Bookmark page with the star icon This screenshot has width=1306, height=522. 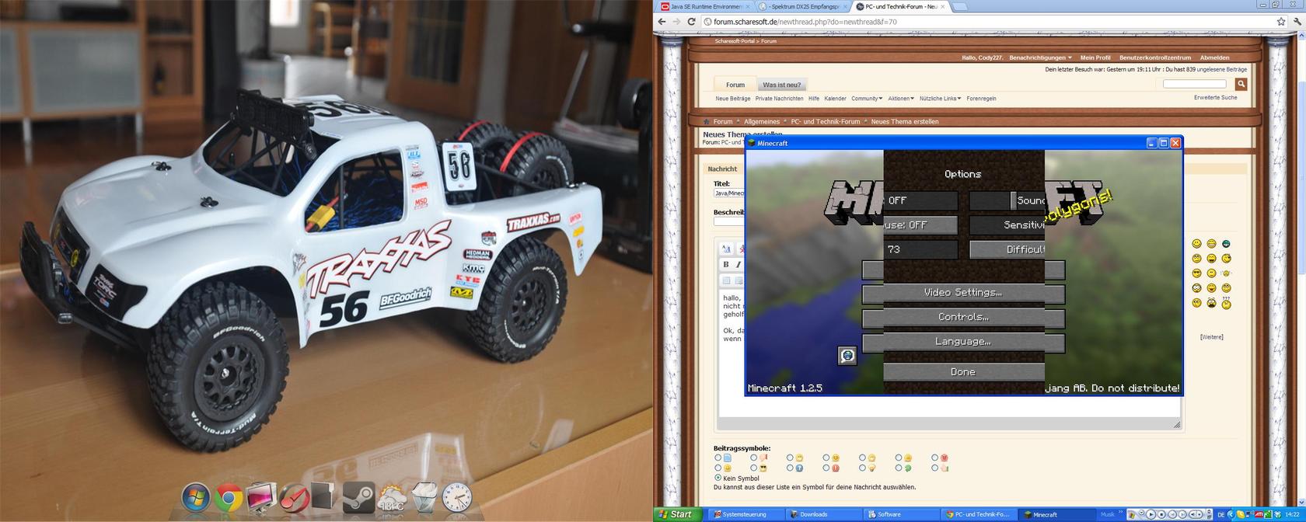1281,22
